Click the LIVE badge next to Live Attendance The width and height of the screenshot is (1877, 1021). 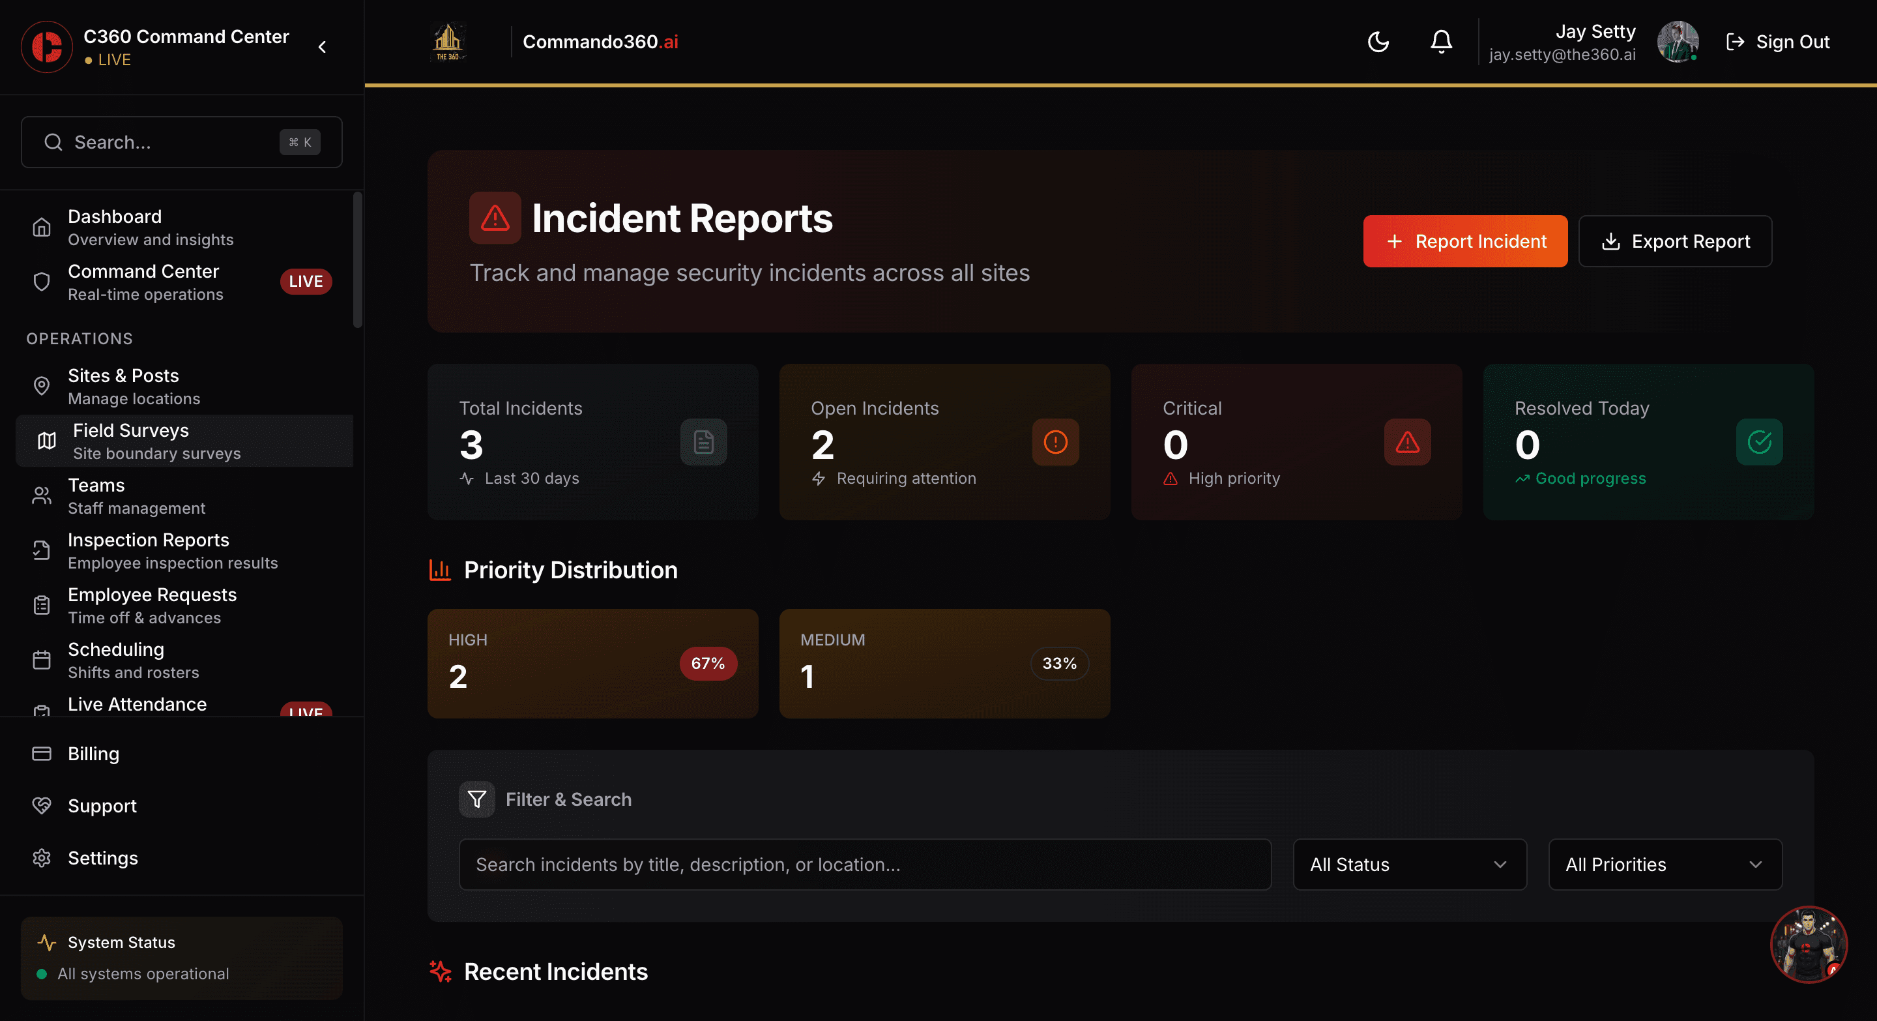tap(306, 713)
